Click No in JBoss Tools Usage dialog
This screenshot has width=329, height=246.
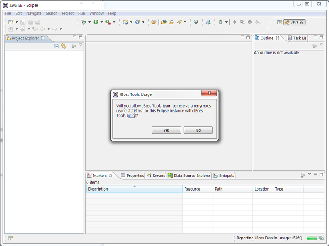pyautogui.click(x=198, y=130)
